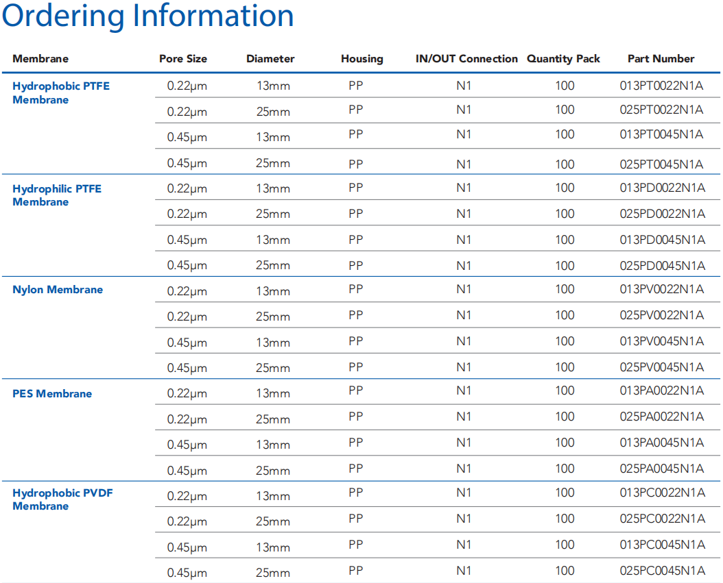Click 0.22µm pore size in 013PC0022N1A row
This screenshot has width=723, height=583.
pos(187,497)
